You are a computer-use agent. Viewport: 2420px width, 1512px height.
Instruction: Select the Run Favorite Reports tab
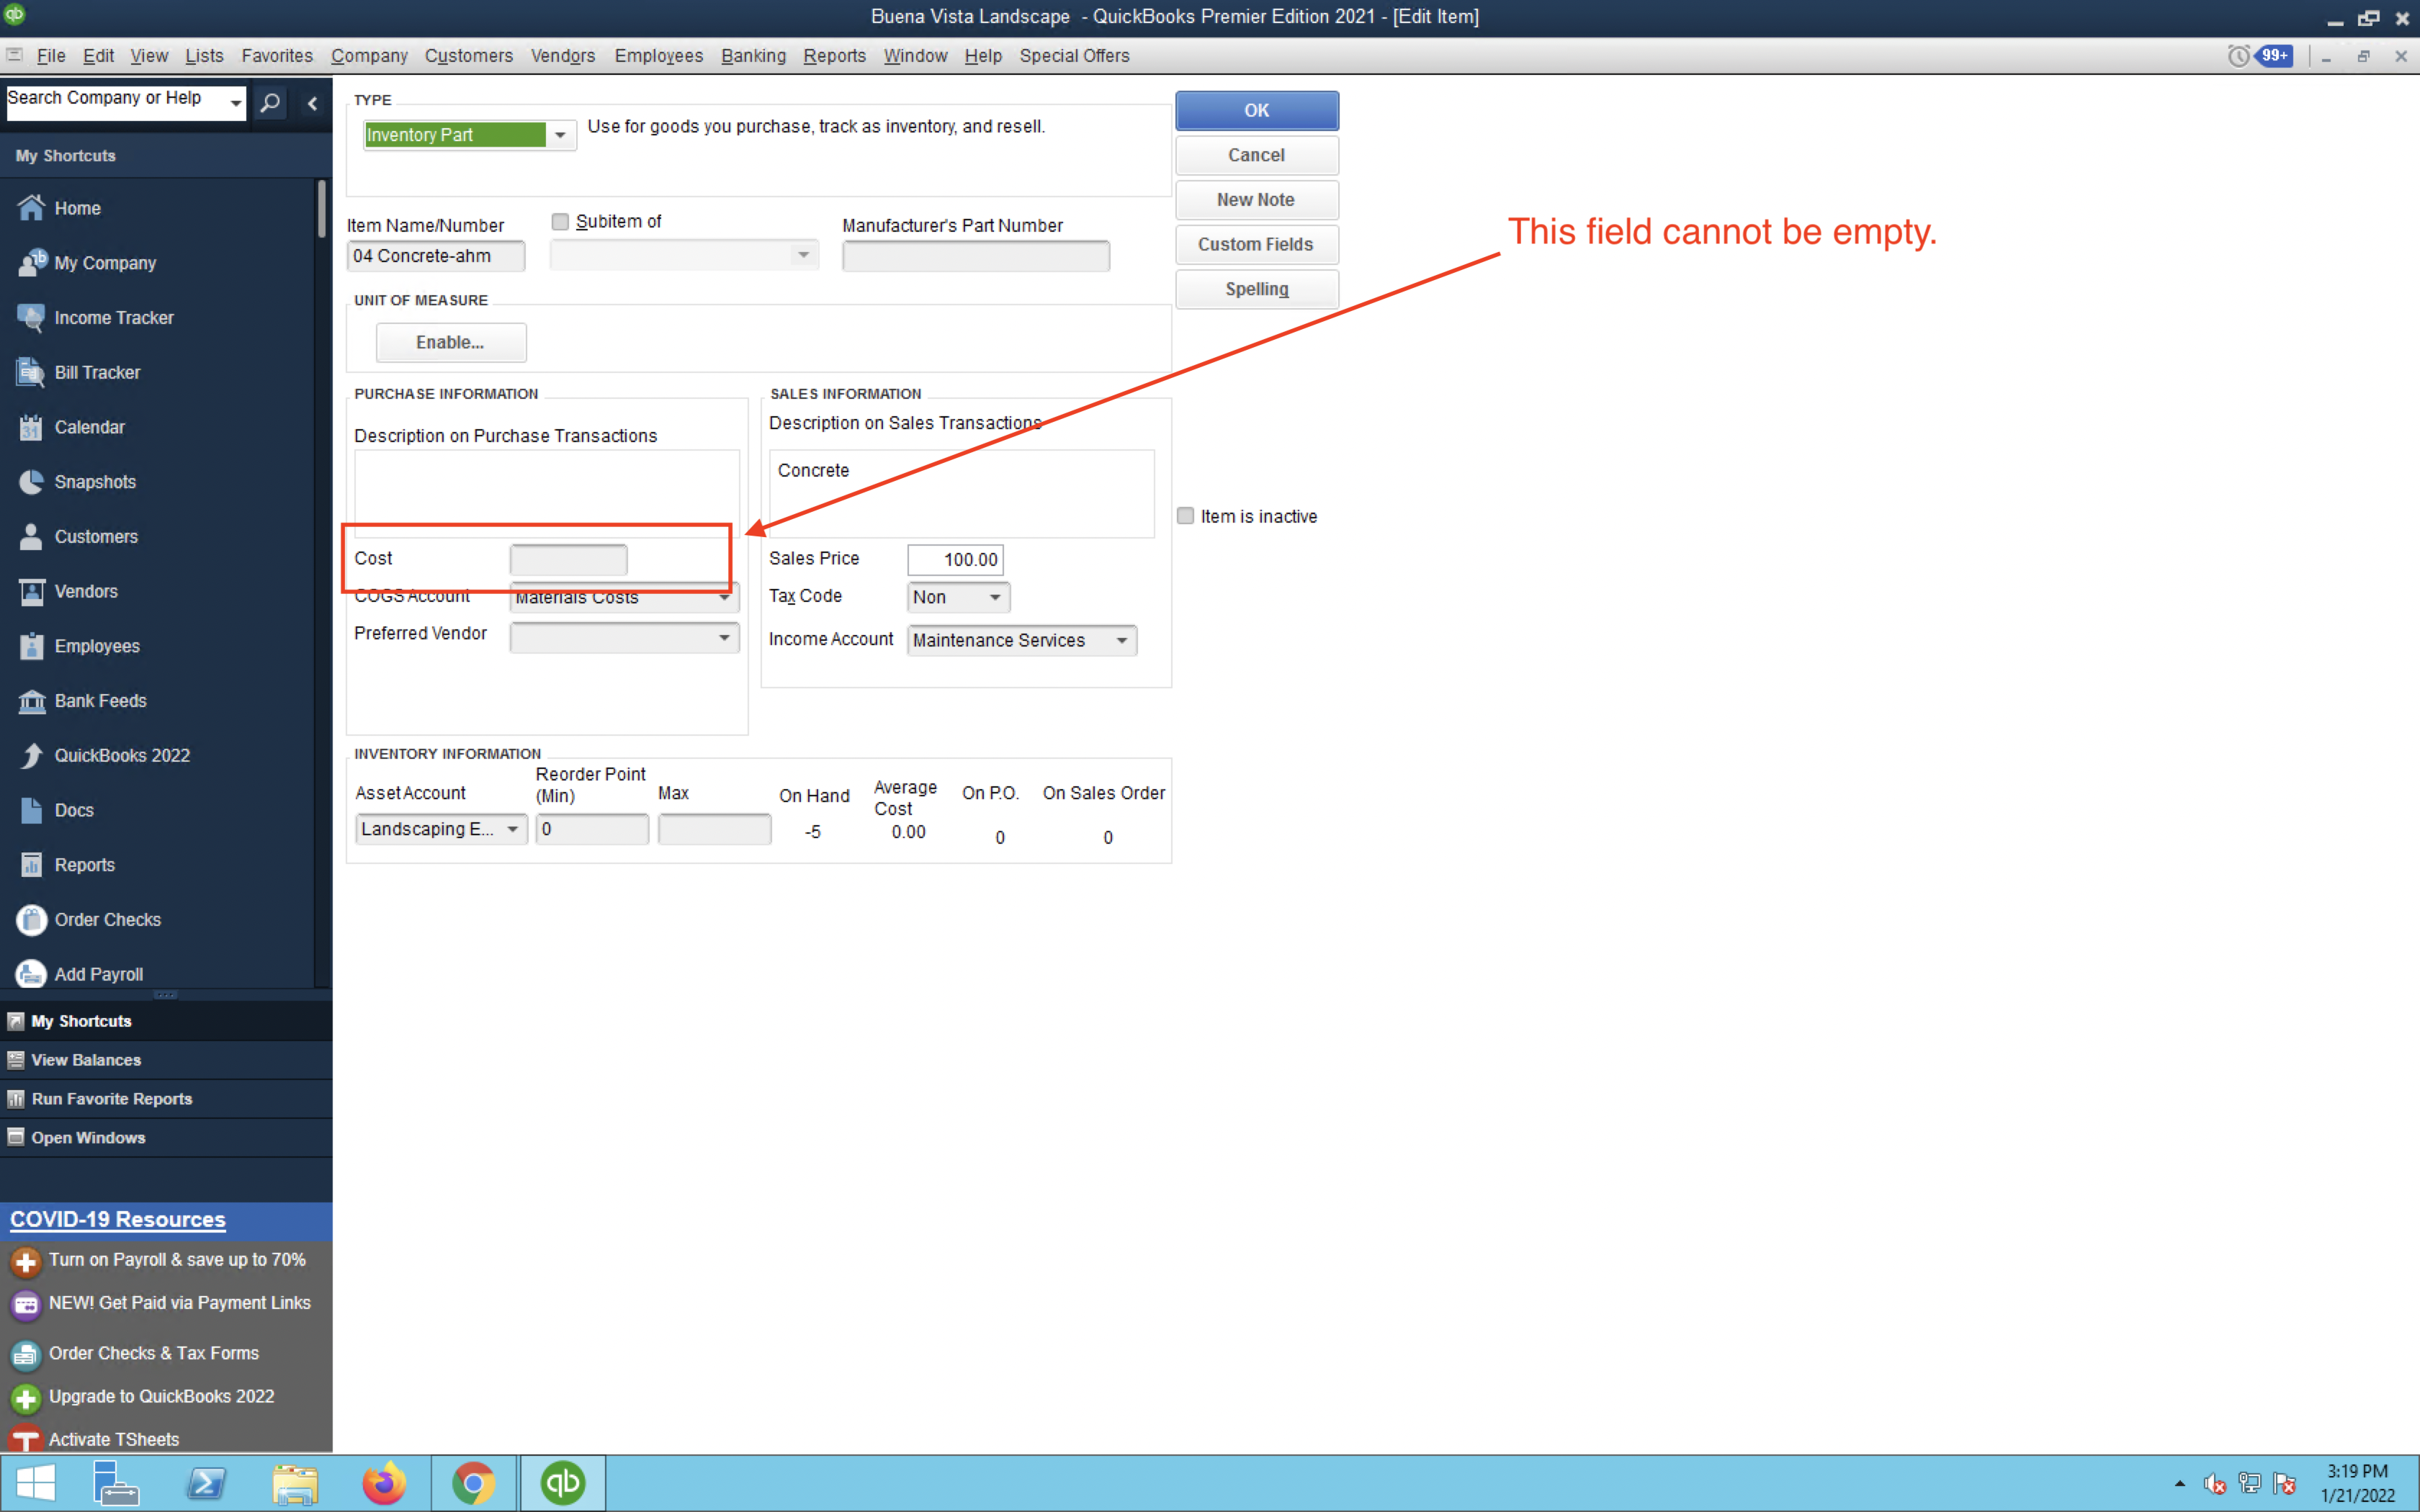tap(166, 1099)
